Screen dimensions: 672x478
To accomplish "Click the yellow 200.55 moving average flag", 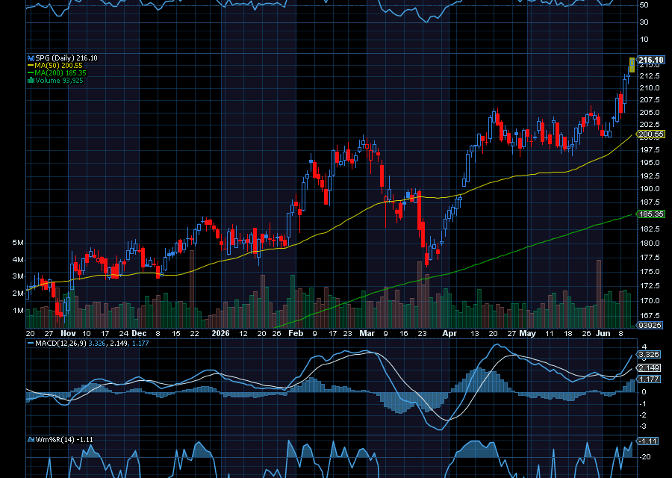I will pyautogui.click(x=651, y=134).
